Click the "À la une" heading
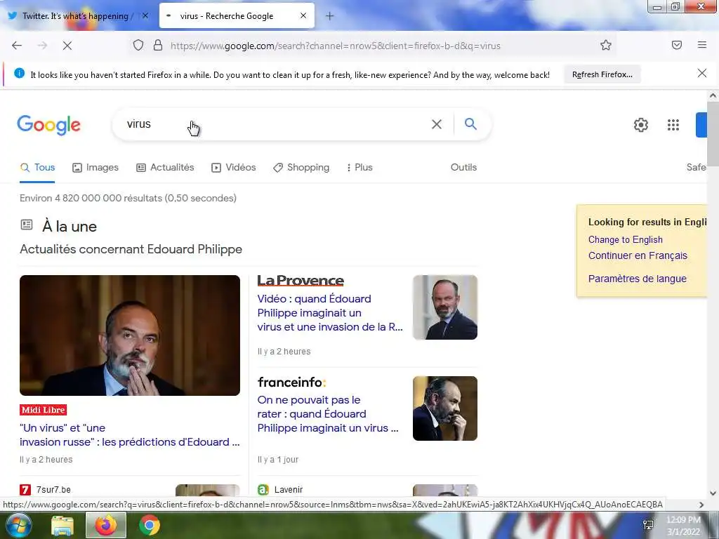The image size is (719, 539). tap(70, 227)
